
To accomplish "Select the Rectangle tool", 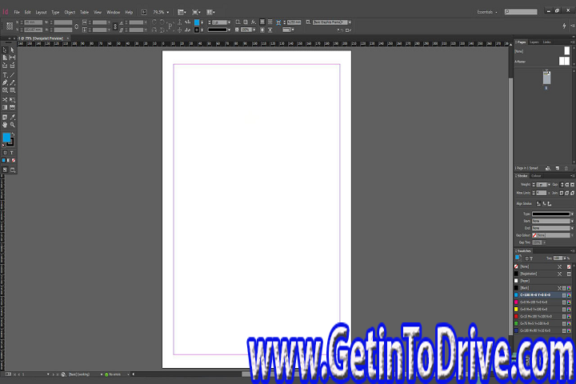I will (x=13, y=90).
